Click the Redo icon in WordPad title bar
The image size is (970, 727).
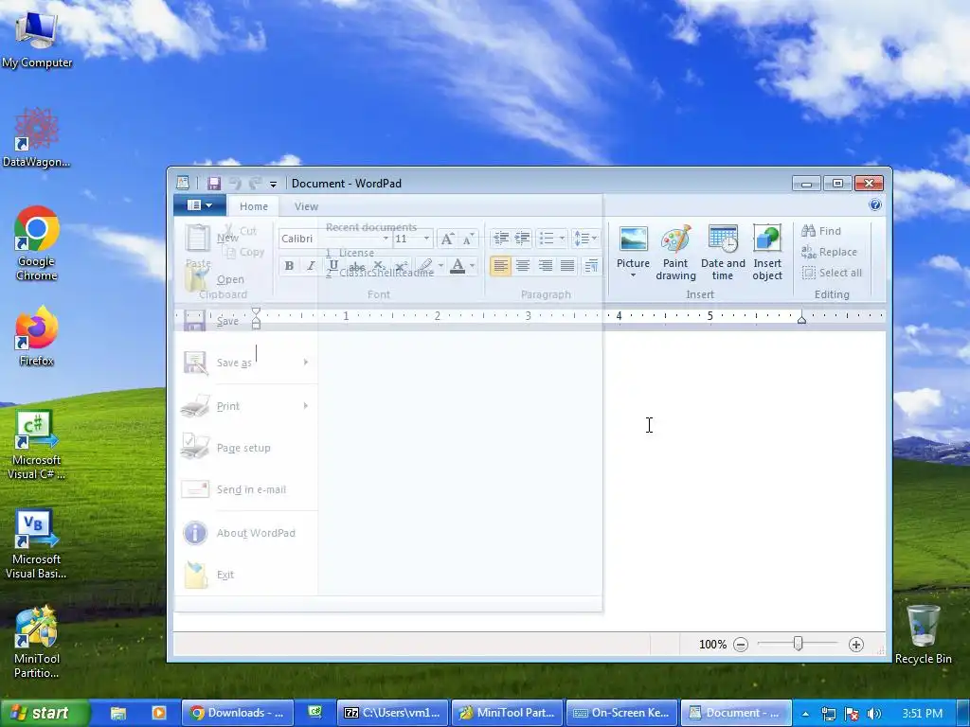click(x=255, y=183)
